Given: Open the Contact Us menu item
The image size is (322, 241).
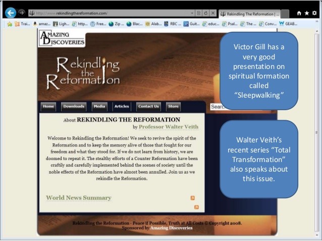Looking at the screenshot, I should coord(148,107).
